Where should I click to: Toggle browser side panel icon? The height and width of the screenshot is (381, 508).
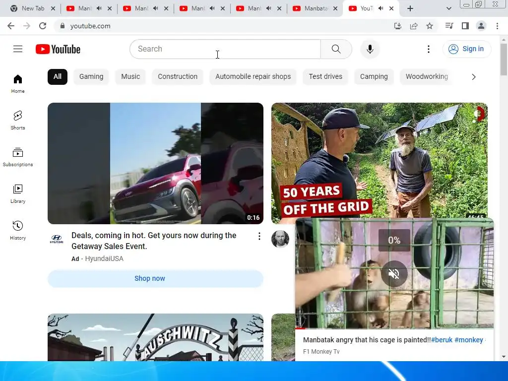point(465,26)
